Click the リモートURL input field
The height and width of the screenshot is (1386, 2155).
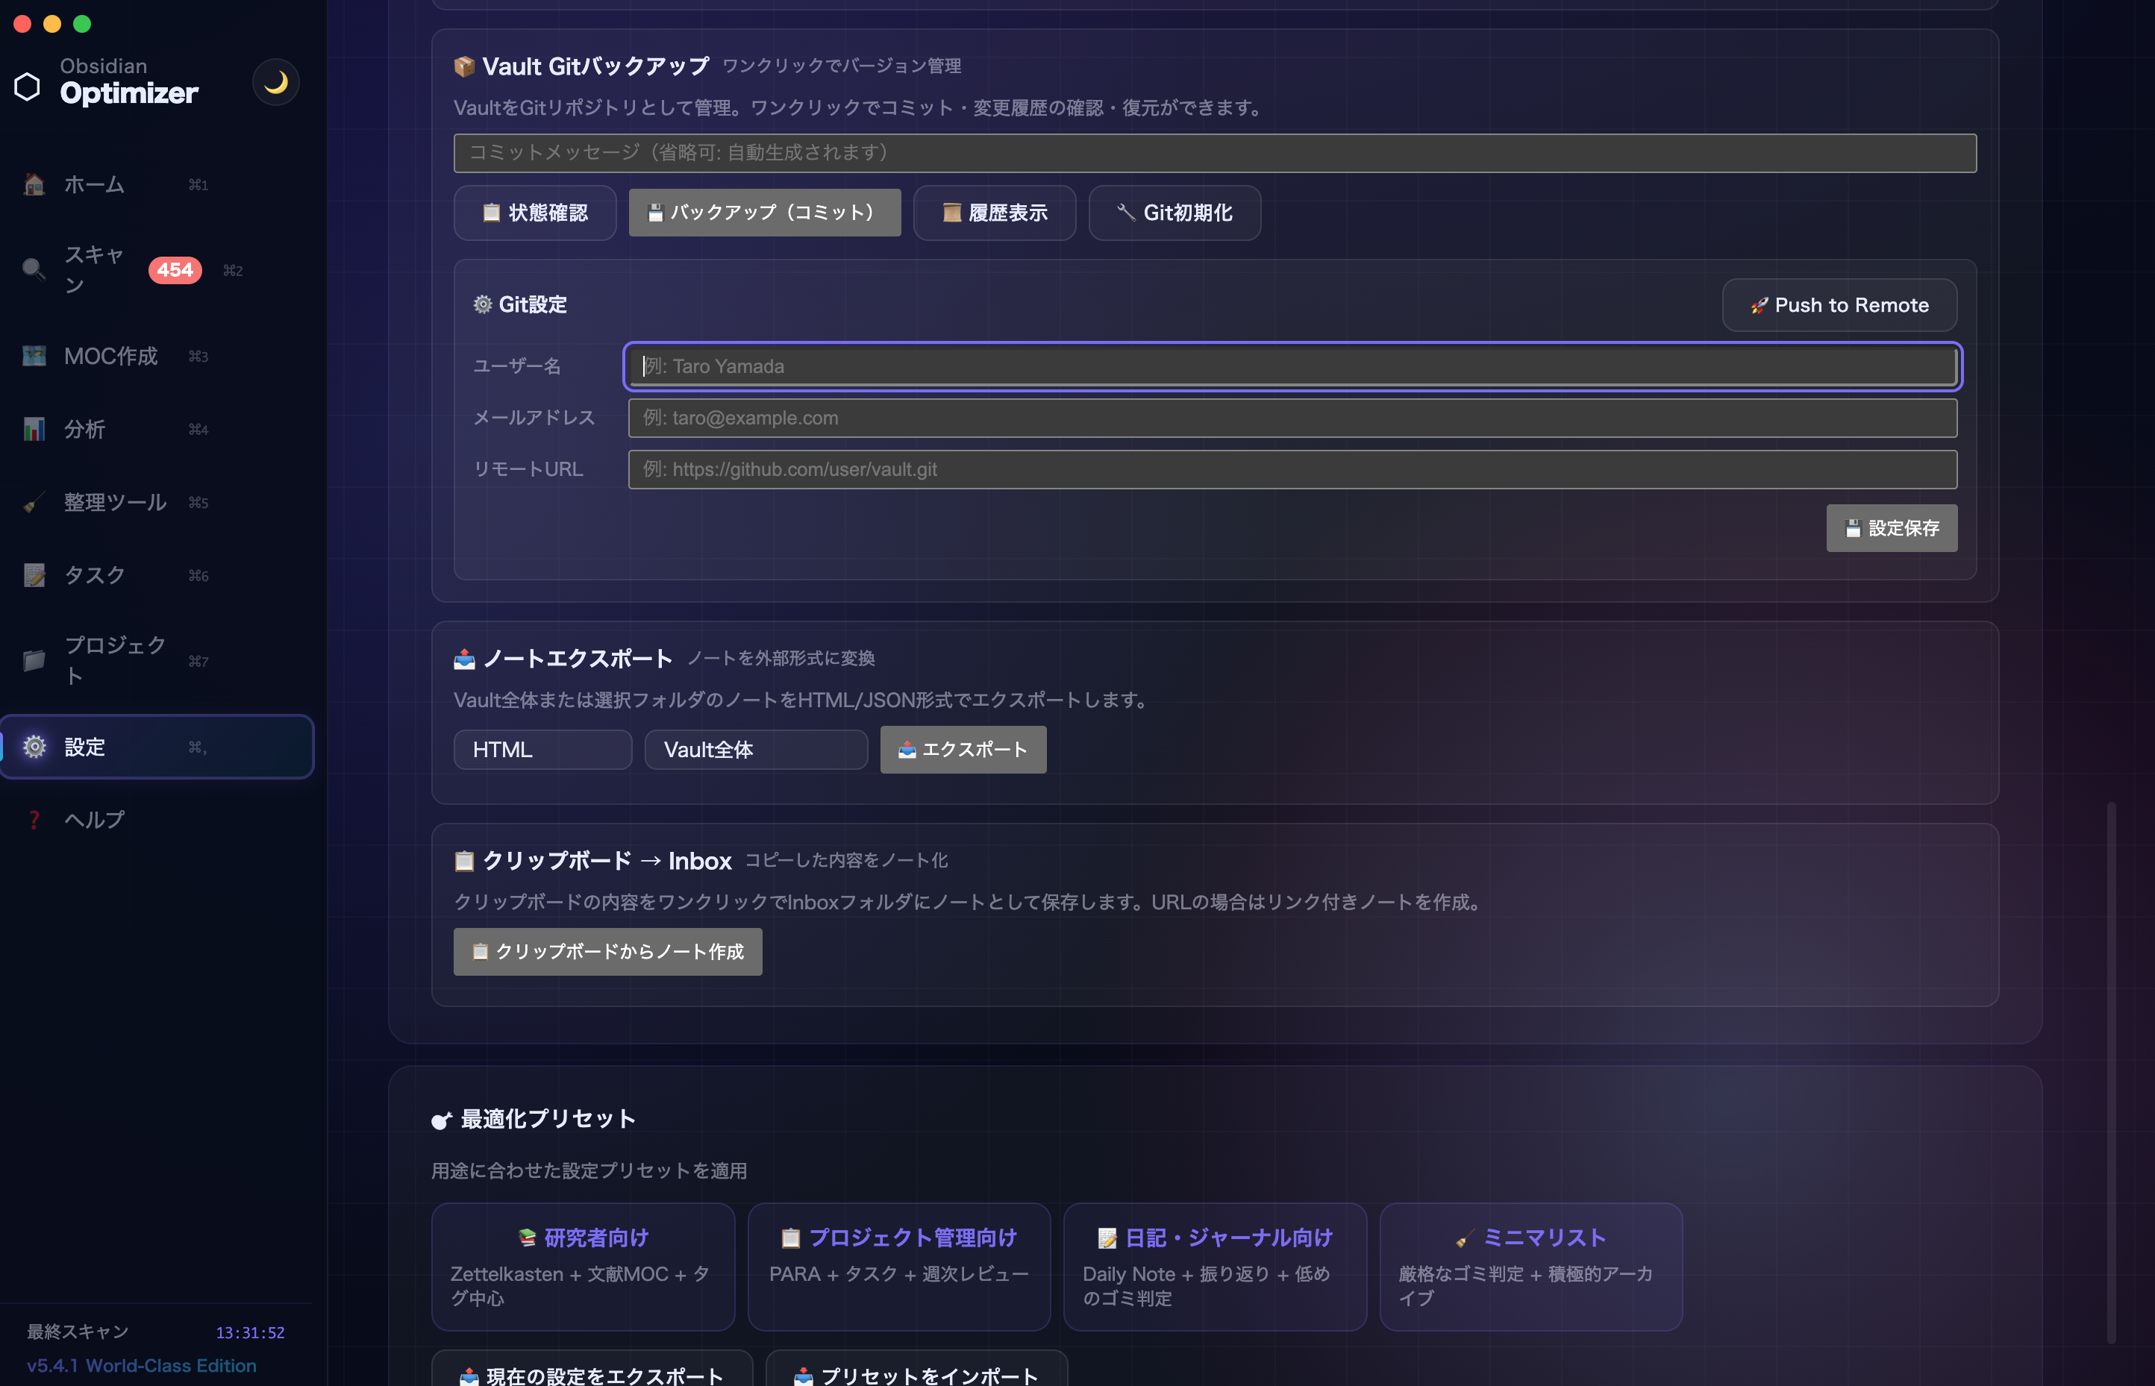coord(1292,470)
